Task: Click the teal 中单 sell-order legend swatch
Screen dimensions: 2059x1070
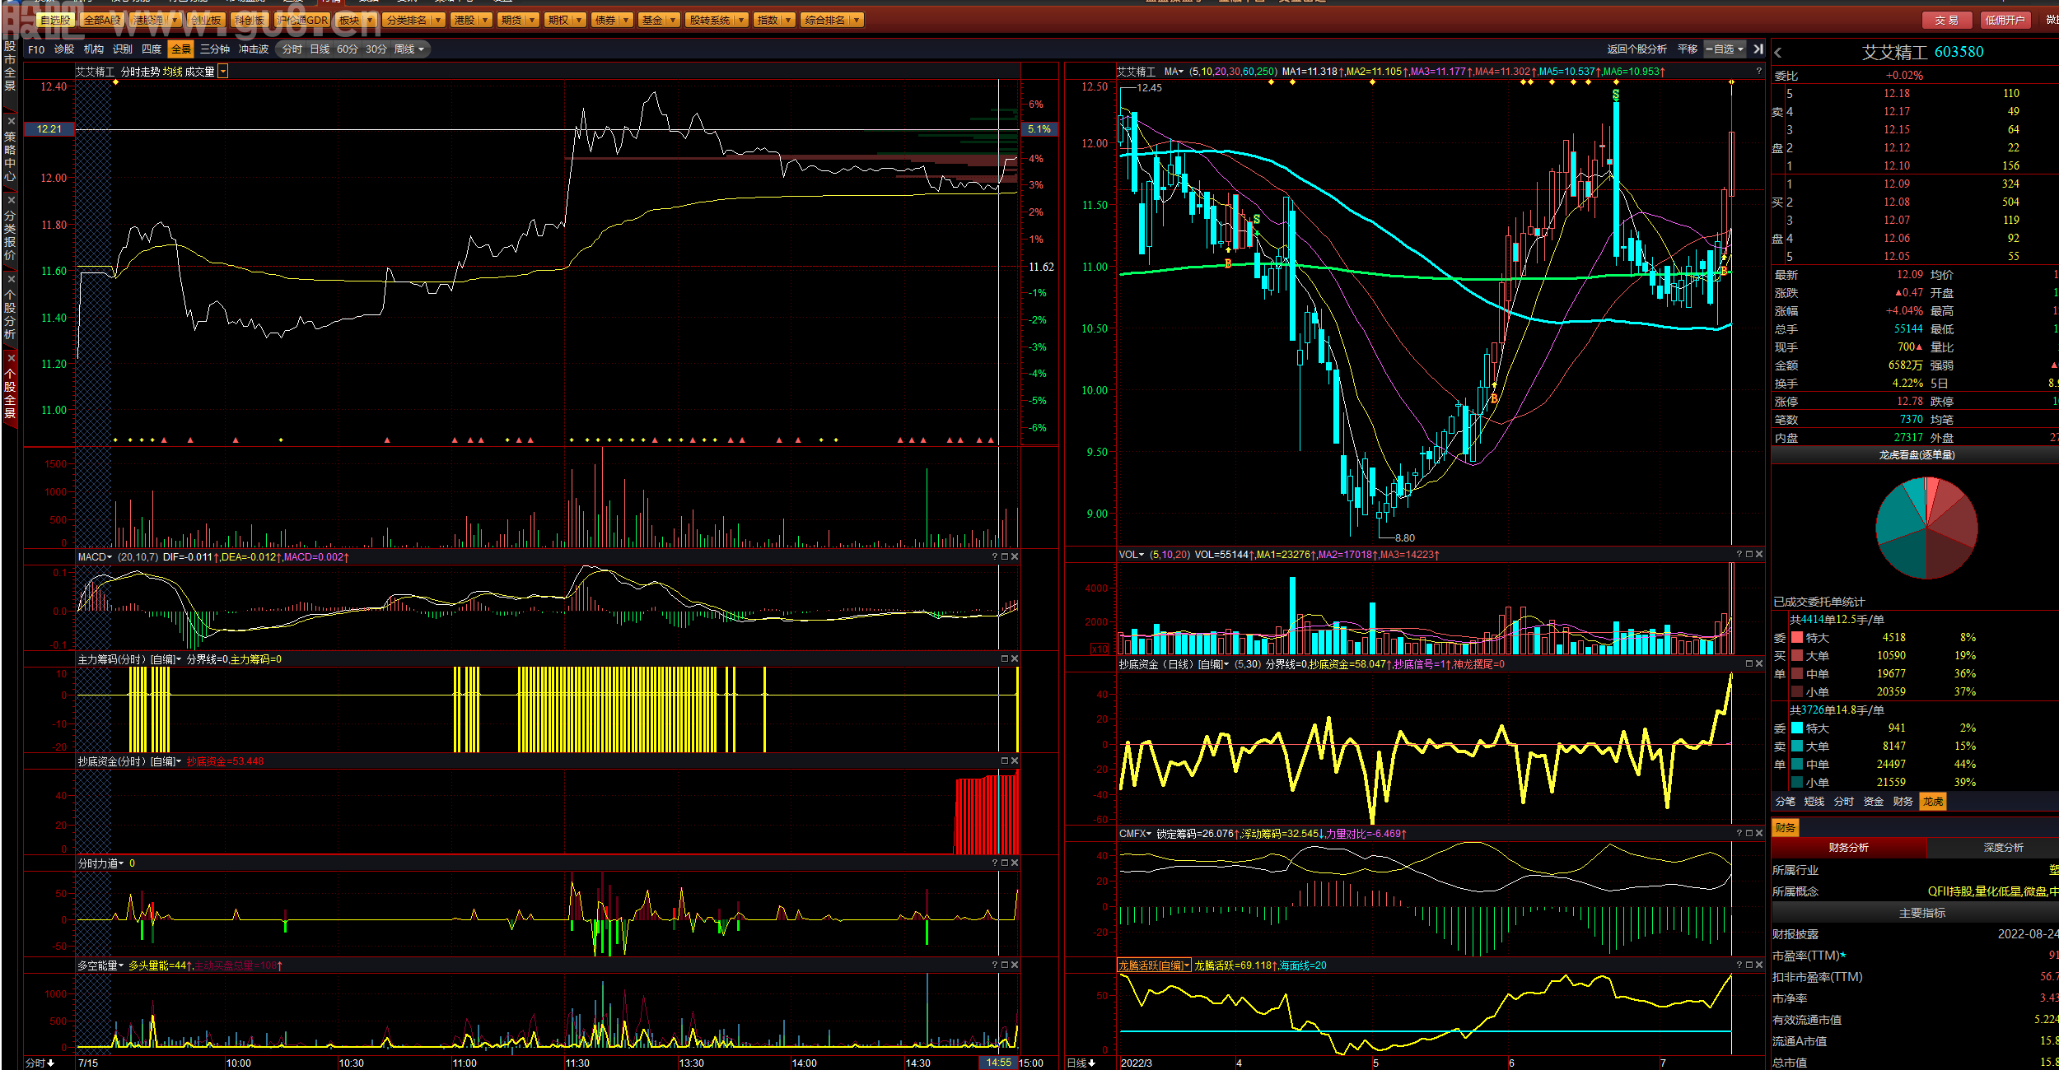Action: [x=1797, y=765]
